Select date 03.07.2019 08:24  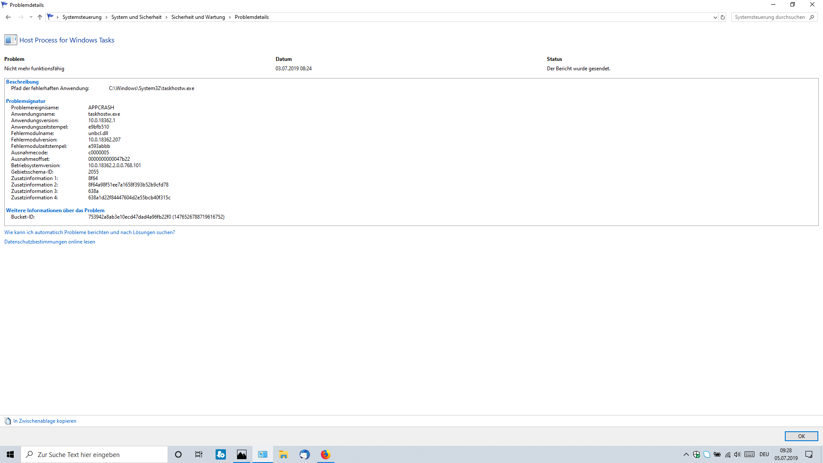pyautogui.click(x=294, y=69)
